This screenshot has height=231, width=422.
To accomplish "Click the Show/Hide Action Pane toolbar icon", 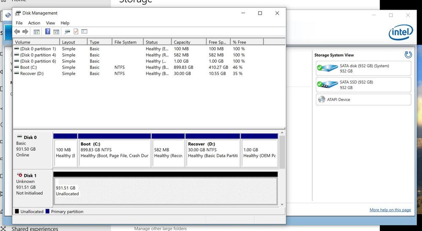I will tap(56, 32).
